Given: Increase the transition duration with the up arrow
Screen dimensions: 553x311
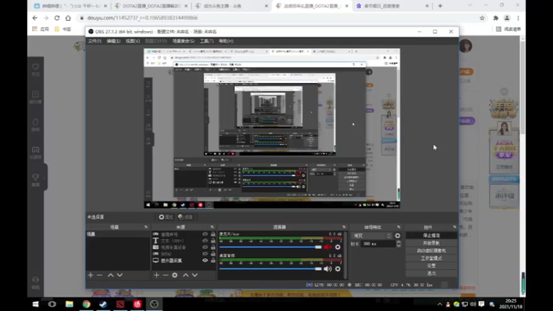Looking at the screenshot, I should click(399, 243).
